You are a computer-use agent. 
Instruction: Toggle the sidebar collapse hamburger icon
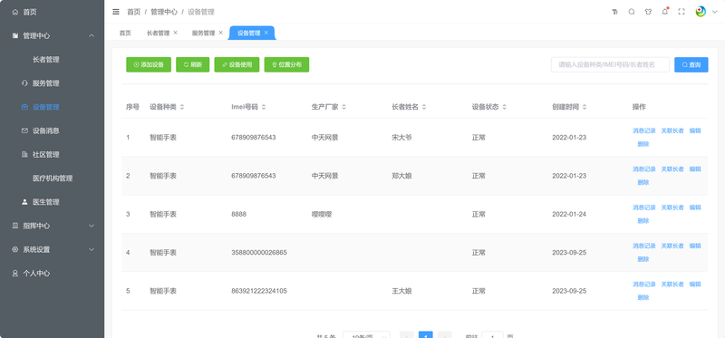(x=116, y=12)
